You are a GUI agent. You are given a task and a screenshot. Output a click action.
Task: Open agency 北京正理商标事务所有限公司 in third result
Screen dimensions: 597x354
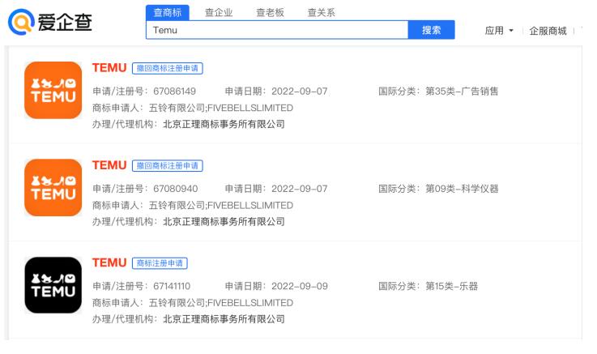point(224,318)
